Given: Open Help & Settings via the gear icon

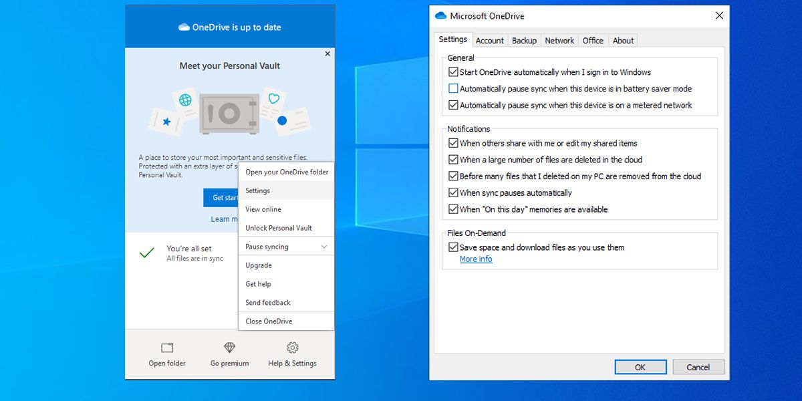Looking at the screenshot, I should 292,346.
